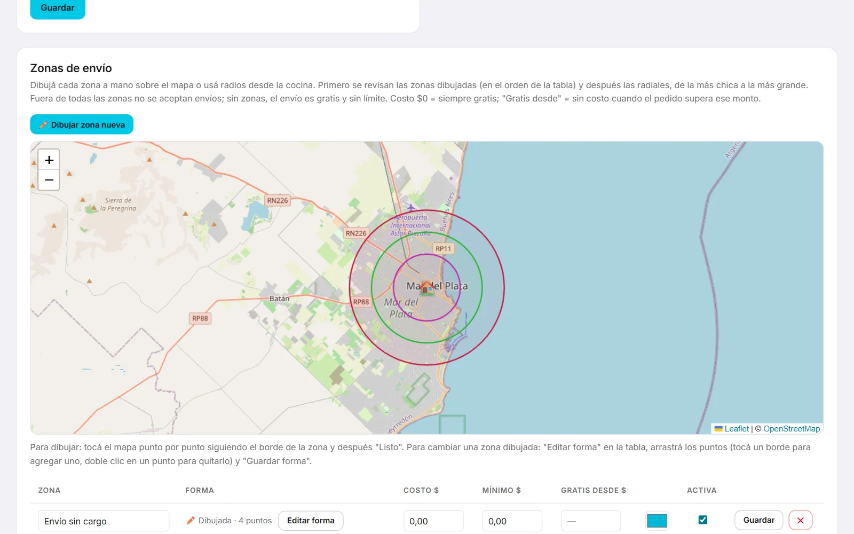Click the RN226 road label near the airport
Viewport: 854px width, 534px height.
coord(356,233)
